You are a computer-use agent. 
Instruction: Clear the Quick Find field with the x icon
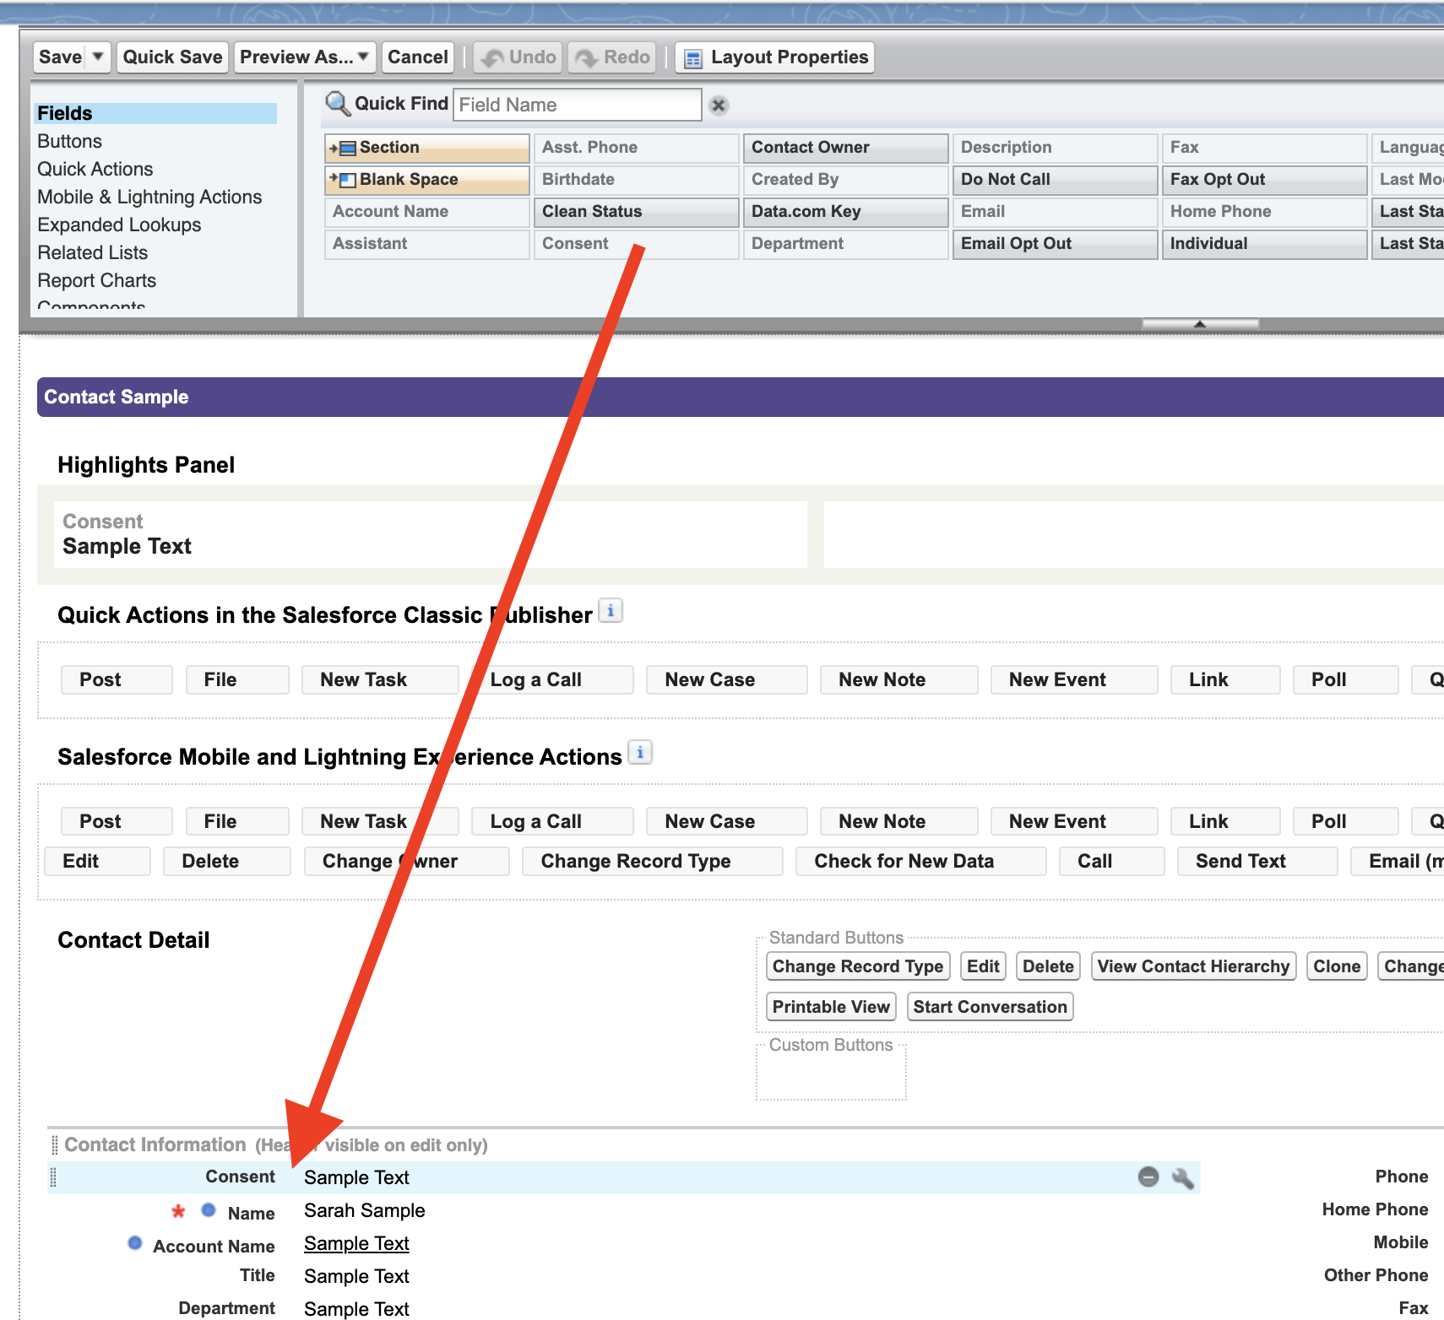pos(719,105)
